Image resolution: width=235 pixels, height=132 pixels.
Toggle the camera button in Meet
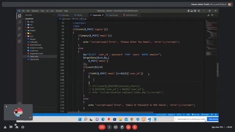128,127
